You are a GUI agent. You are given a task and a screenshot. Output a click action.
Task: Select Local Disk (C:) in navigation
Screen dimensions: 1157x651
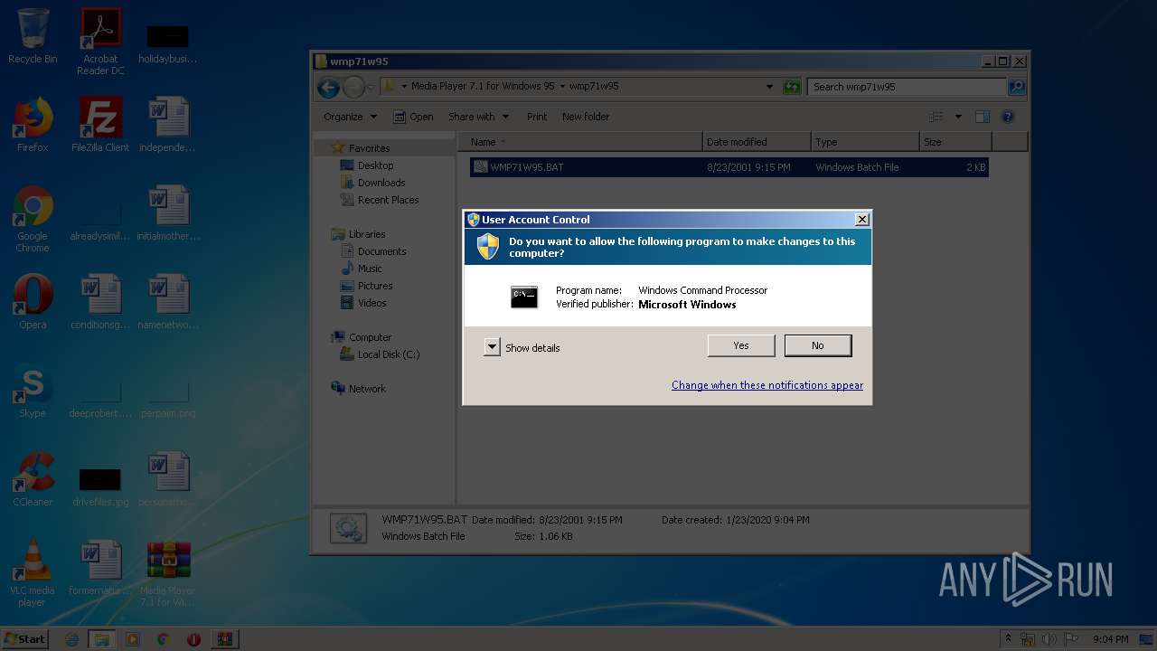click(x=388, y=354)
